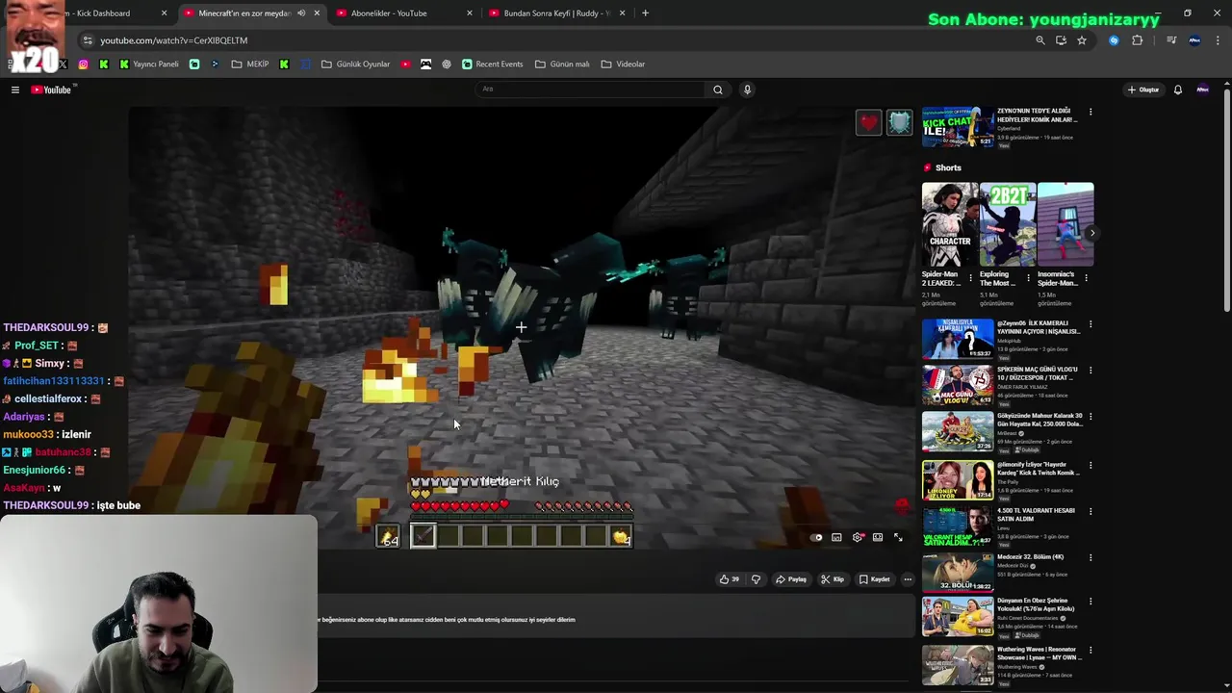Screen dimensions: 1232x693
Task: Open Wuthering Waves Resonator Showcase video
Action: pyautogui.click(x=958, y=665)
